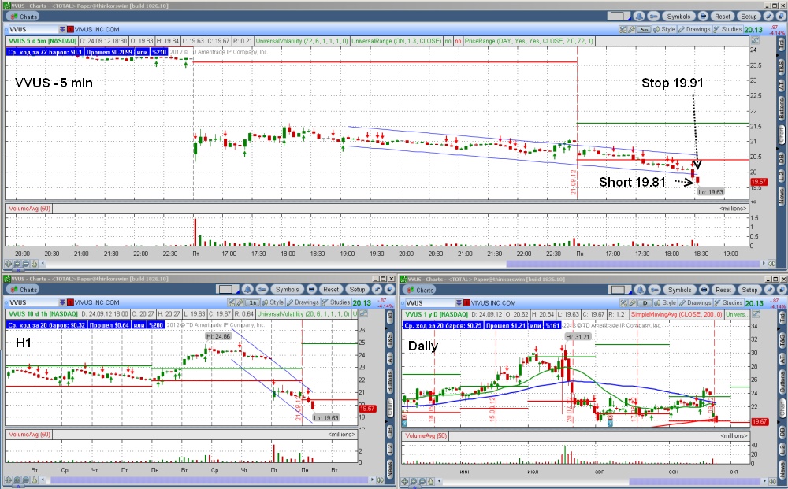Pin the H1 chart window
This screenshot has height=489, width=788.
(377, 289)
